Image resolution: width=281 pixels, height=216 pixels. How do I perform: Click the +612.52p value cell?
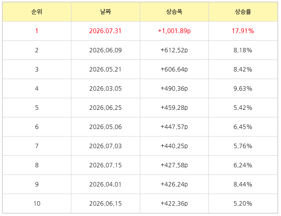[174, 50]
